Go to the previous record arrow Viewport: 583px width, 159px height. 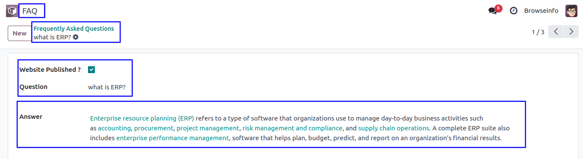tap(556, 32)
